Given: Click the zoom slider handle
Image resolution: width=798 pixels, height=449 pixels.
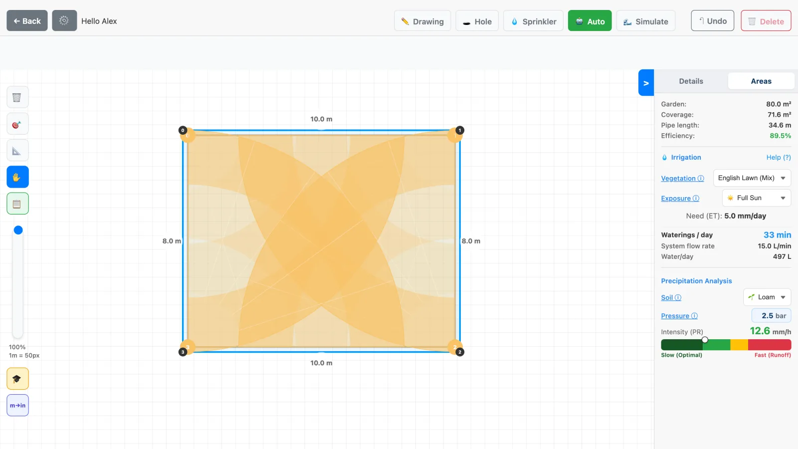Looking at the screenshot, I should 18,230.
